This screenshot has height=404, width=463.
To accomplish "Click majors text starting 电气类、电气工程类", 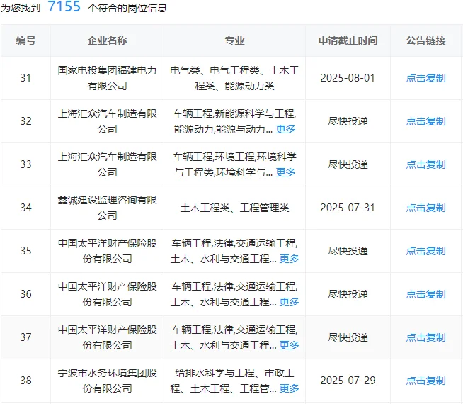I will coord(235,78).
